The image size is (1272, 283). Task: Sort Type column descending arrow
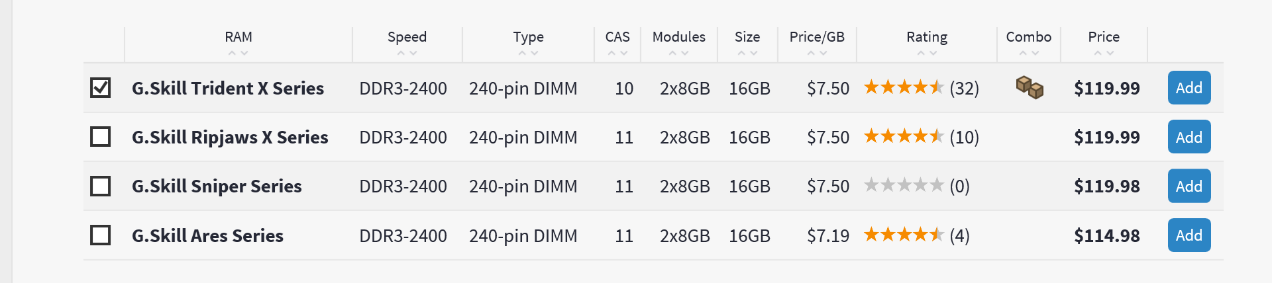tap(535, 53)
